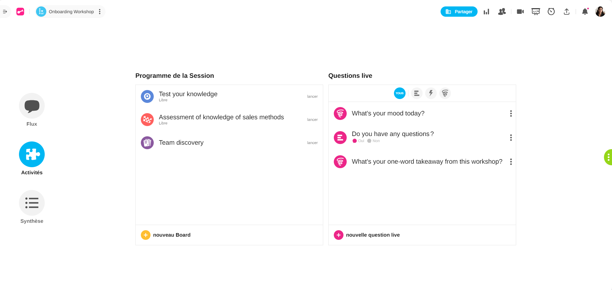Open the participants icon
The width and height of the screenshot is (612, 290).
(502, 12)
